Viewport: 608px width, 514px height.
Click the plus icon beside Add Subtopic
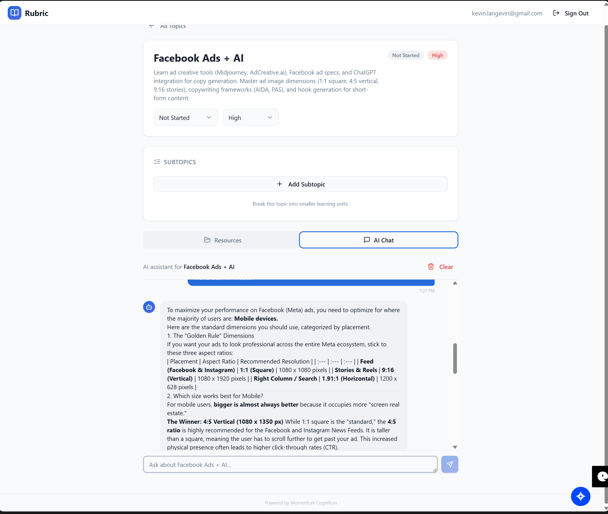(x=279, y=184)
